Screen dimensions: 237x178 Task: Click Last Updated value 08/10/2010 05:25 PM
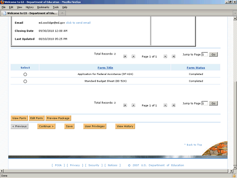click(53, 39)
